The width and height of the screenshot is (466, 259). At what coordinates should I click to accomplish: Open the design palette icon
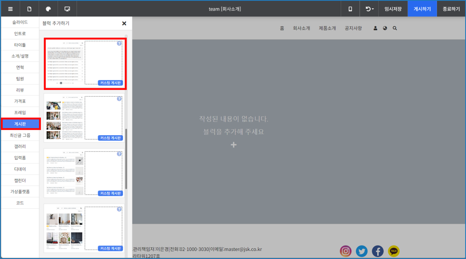point(48,9)
